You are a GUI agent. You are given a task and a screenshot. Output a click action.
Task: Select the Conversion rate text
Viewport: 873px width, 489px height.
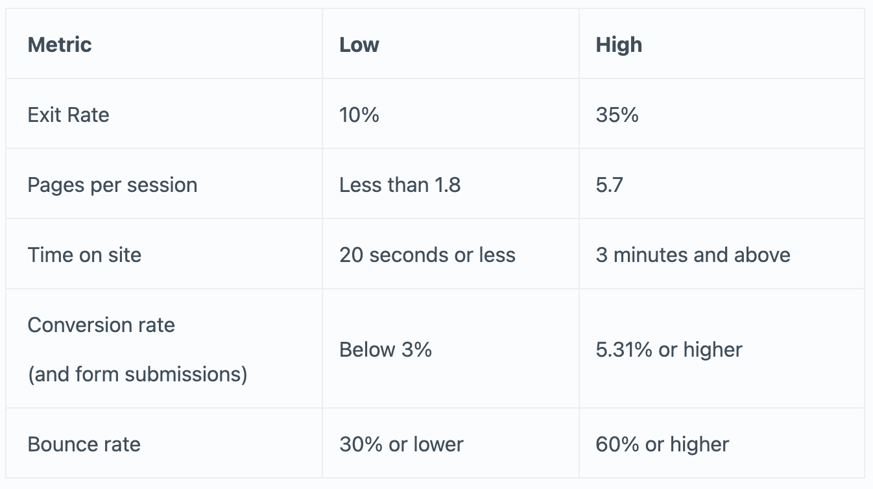coord(101,324)
